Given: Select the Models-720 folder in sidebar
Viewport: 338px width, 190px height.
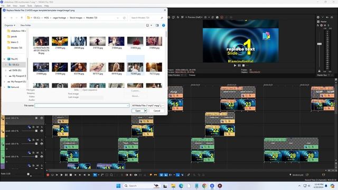Looking at the screenshot, I should pyautogui.click(x=16, y=48).
